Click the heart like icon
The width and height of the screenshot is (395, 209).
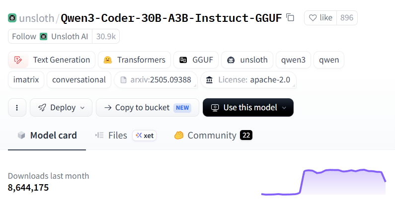point(313,18)
